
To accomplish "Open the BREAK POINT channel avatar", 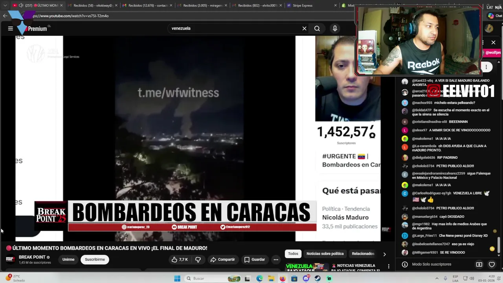I will pyautogui.click(x=10, y=259).
